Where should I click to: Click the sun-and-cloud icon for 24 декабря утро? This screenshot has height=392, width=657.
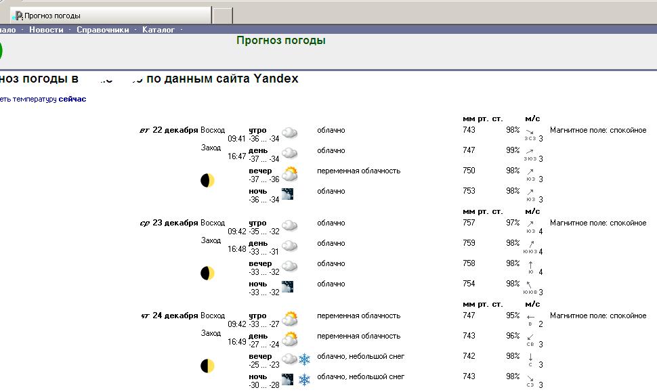coord(290,318)
